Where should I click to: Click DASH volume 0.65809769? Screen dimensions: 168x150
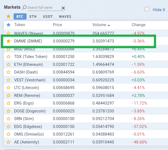tap(103, 72)
